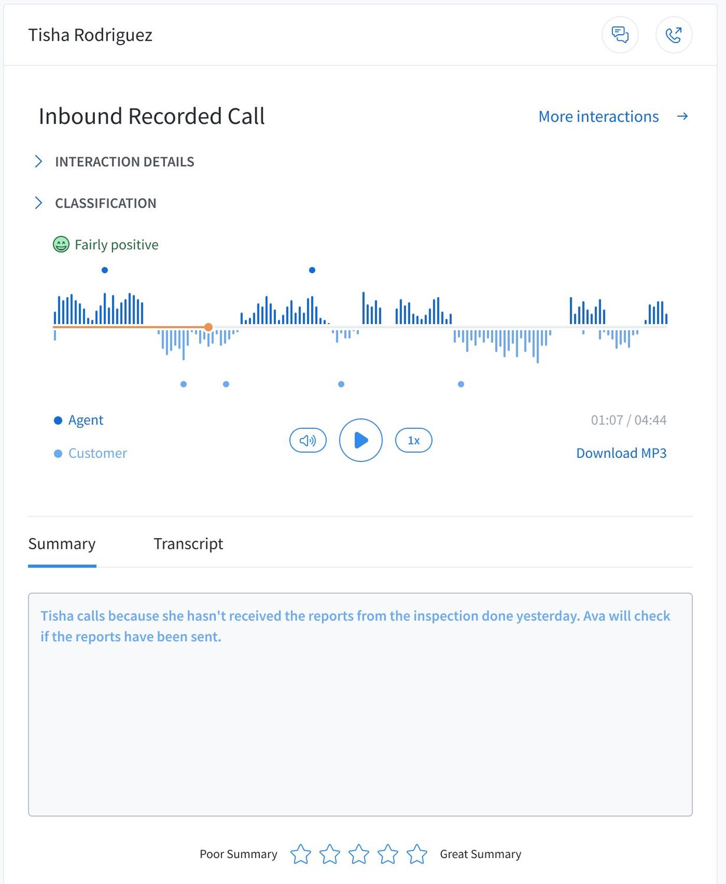Change playback speed with the 1x button
This screenshot has width=726, height=884.
pyautogui.click(x=414, y=440)
